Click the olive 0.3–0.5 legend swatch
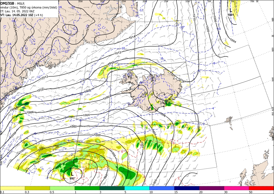274x194 pixels. click(x=37, y=188)
